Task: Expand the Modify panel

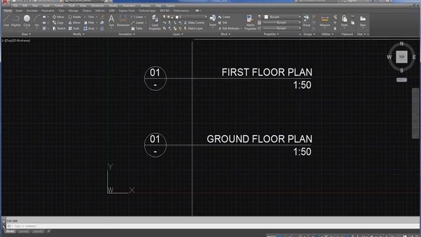Action: pyautogui.click(x=78, y=34)
